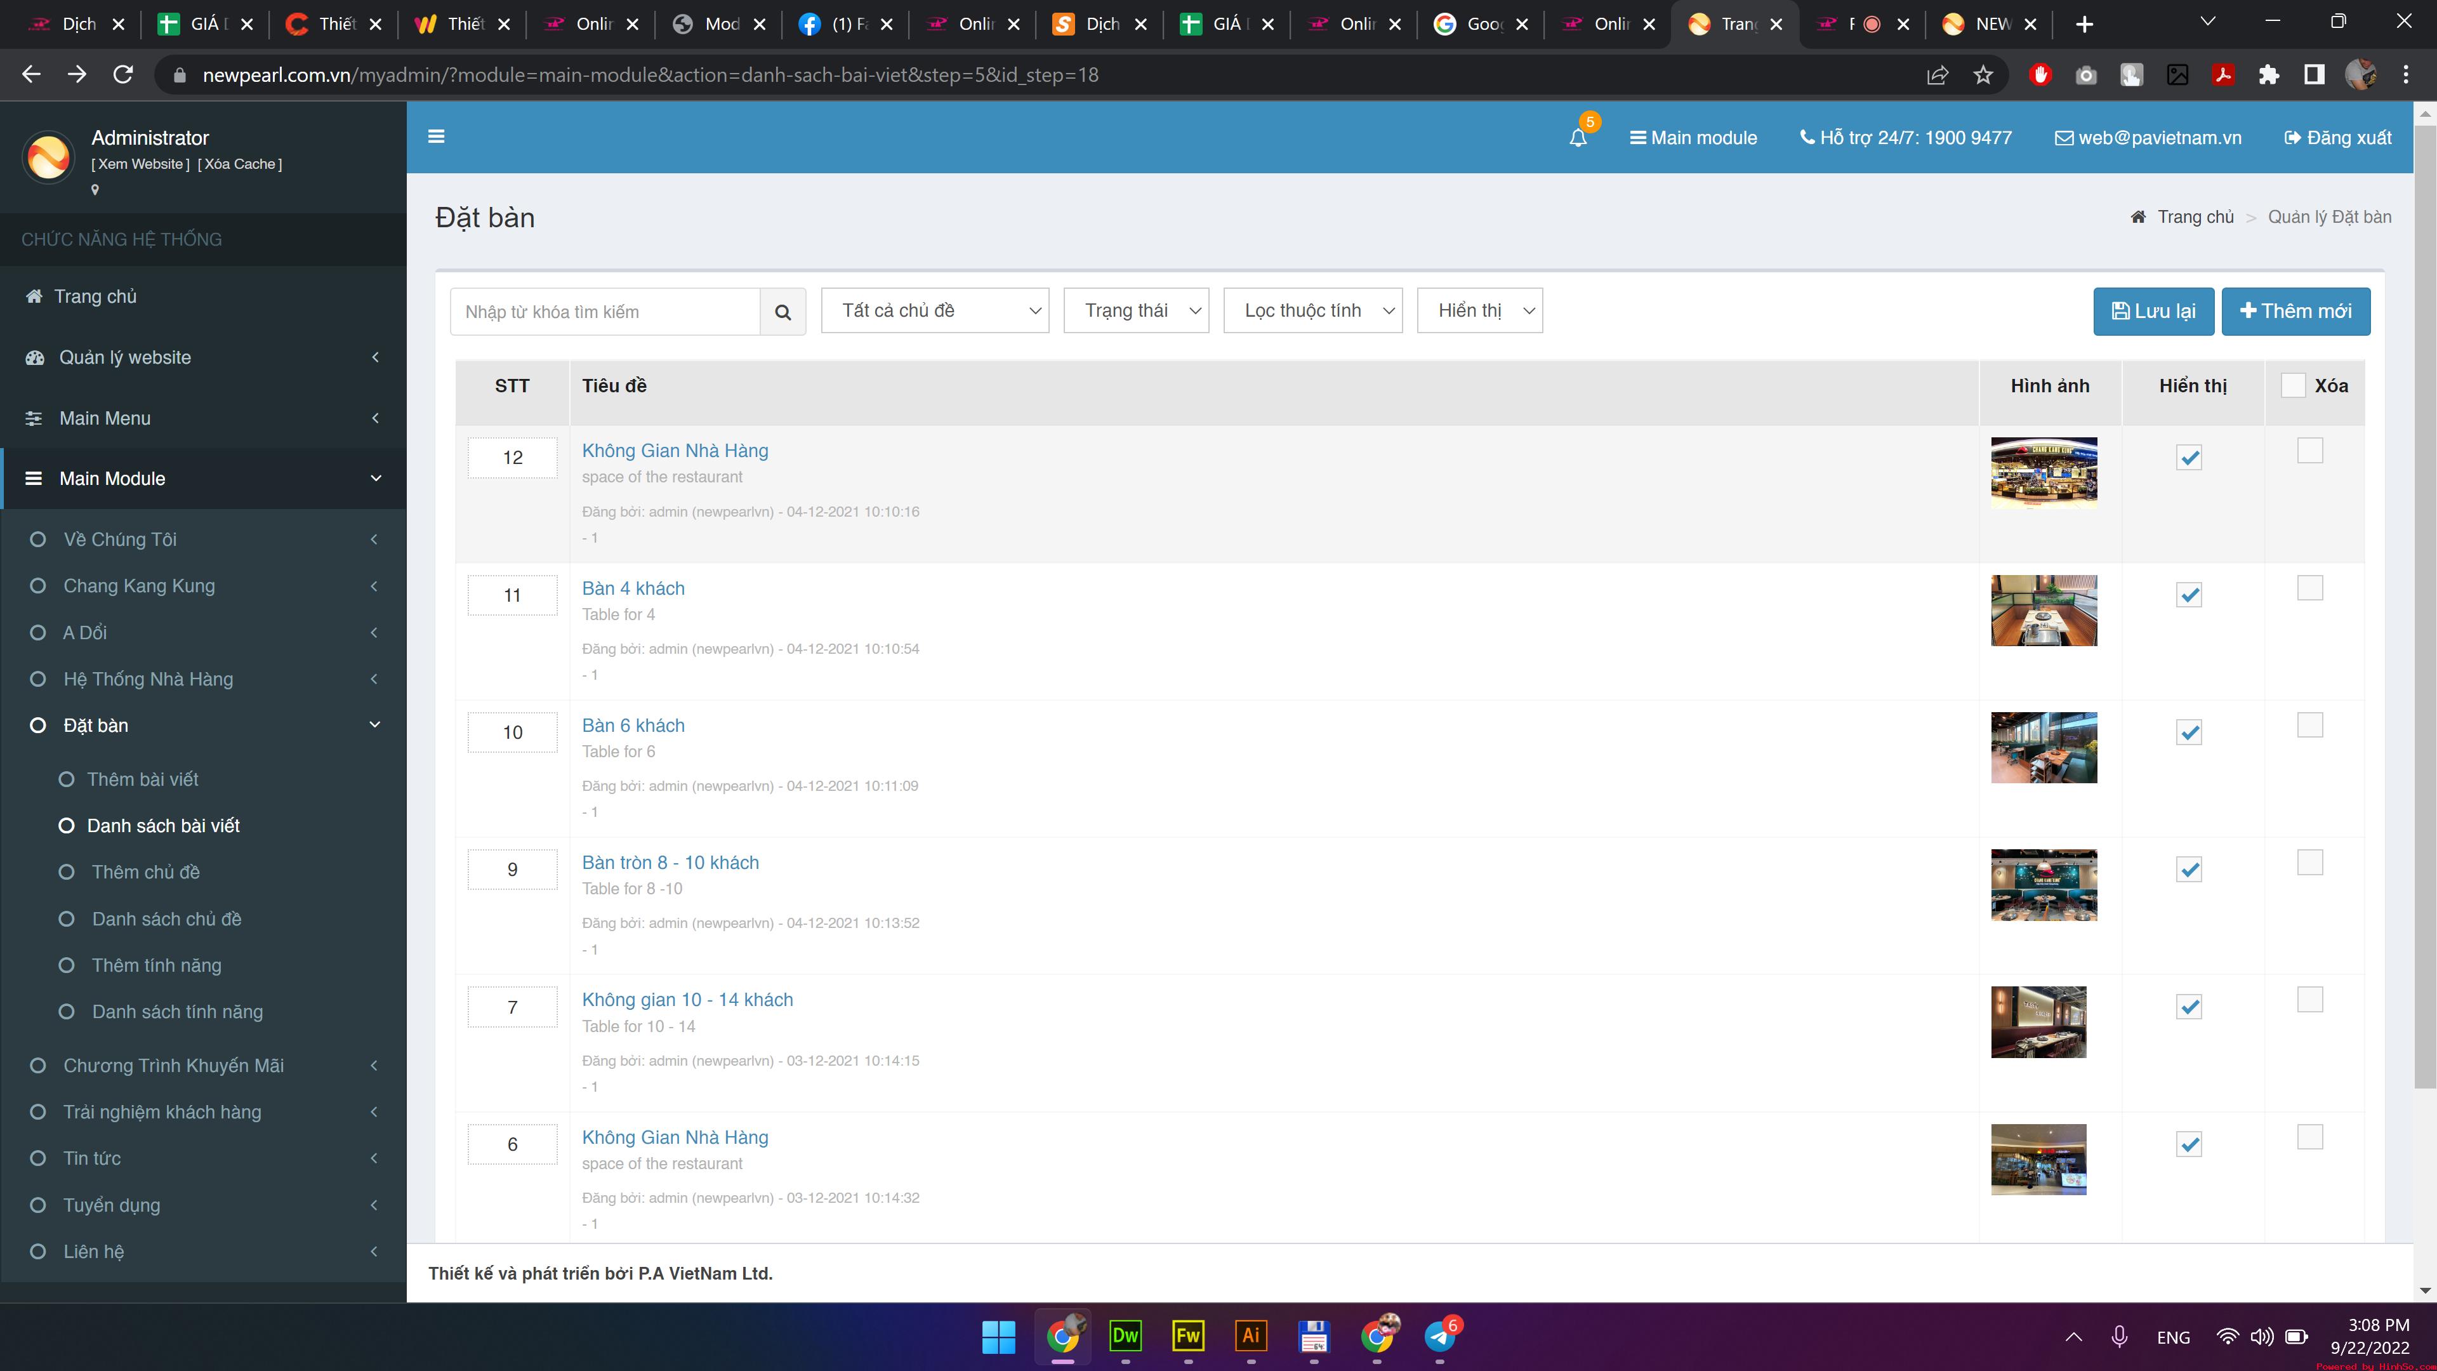
Task: Collapse Main Module section
Action: pyautogui.click(x=203, y=479)
